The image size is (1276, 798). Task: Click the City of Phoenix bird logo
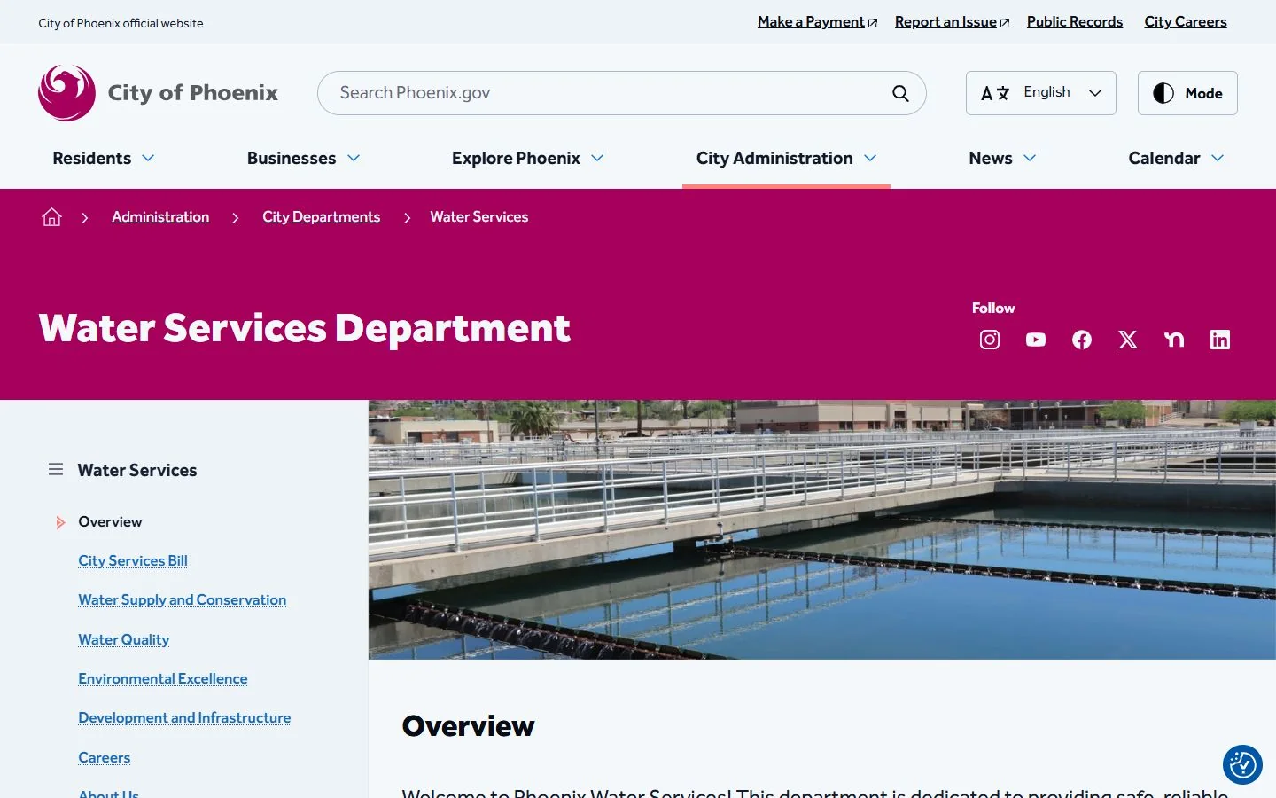(66, 92)
